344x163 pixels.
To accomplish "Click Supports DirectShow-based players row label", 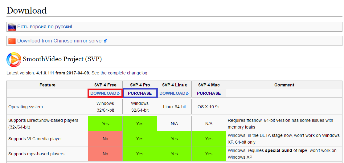I will coord(43,124).
